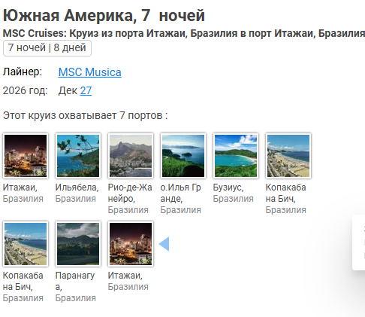Open the MSC Musica liner link
The image size is (365, 317).
coord(90,72)
